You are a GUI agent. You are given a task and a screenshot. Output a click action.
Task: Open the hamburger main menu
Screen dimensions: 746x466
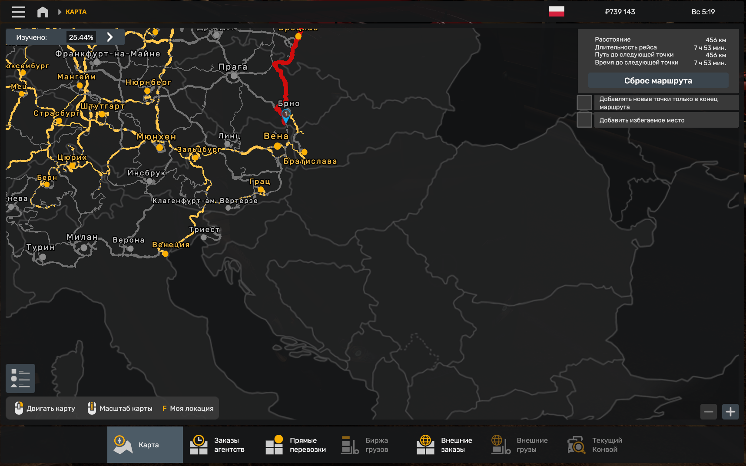pos(18,12)
